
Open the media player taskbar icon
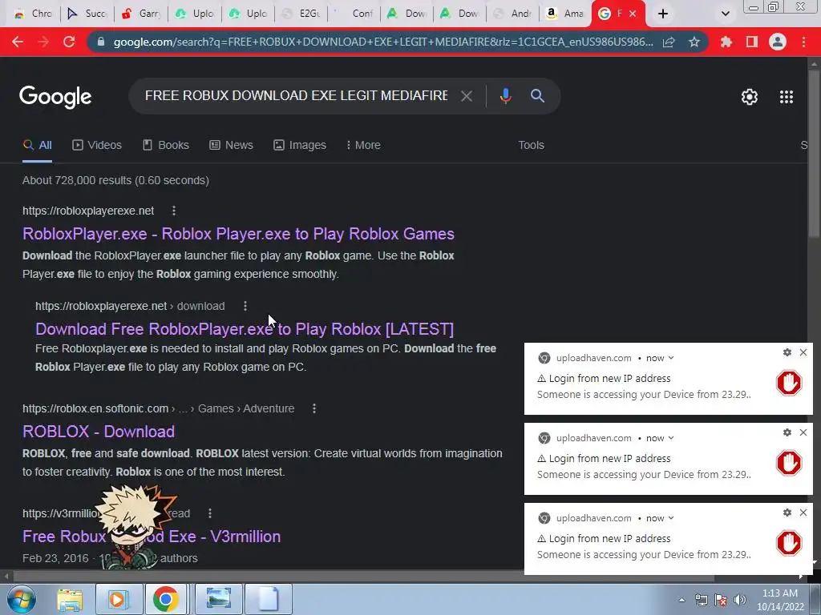point(119,599)
